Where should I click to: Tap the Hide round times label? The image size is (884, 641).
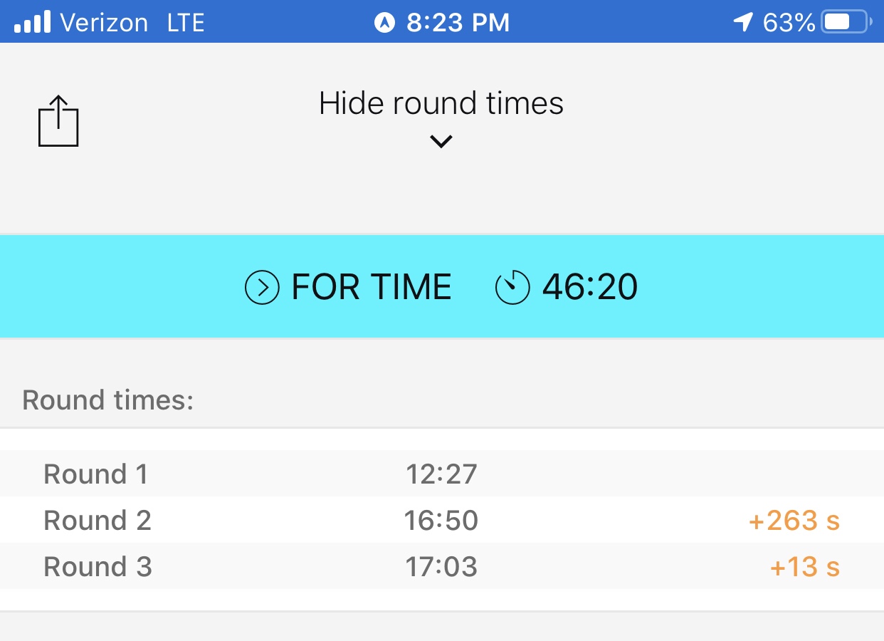pos(441,103)
